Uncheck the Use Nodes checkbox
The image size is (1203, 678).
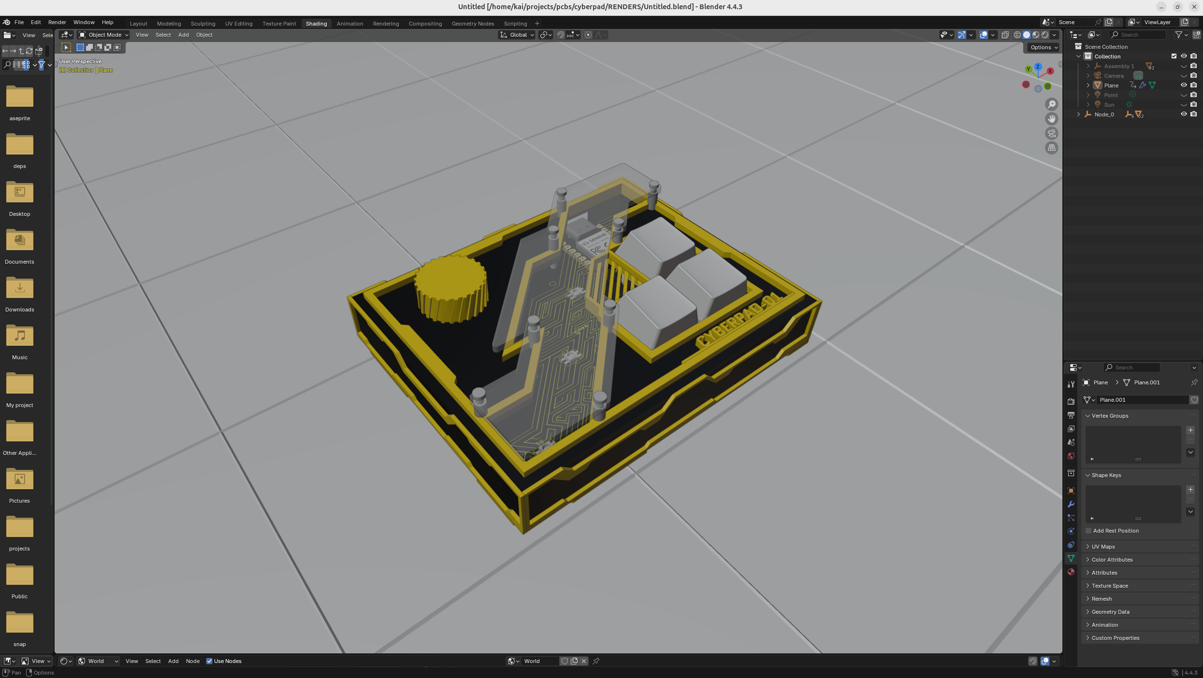[x=209, y=661]
